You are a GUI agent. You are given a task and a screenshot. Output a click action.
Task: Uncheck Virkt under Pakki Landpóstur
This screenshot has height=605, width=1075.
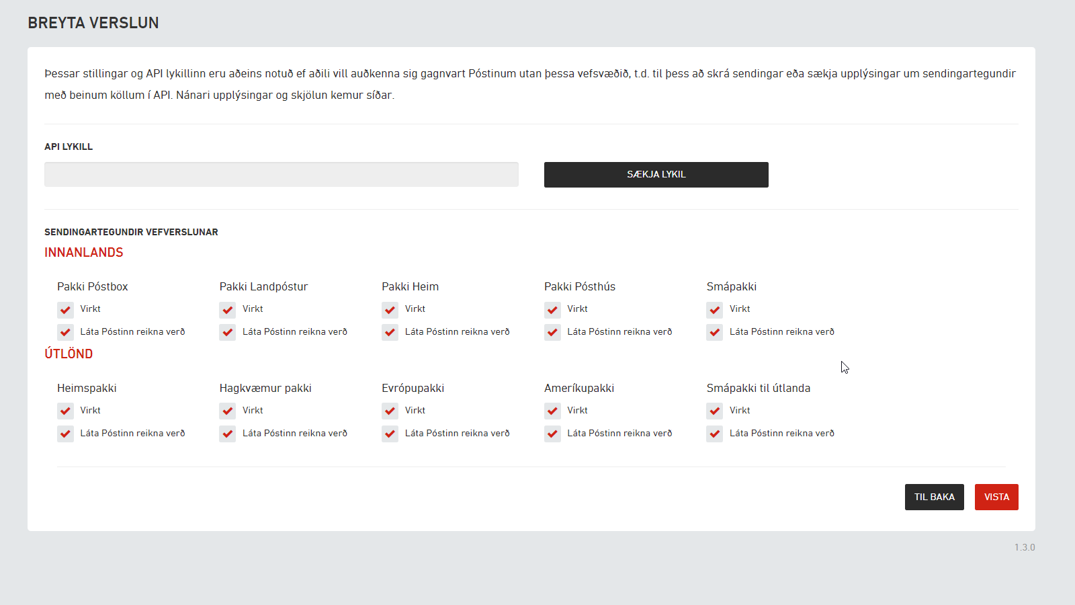(228, 310)
